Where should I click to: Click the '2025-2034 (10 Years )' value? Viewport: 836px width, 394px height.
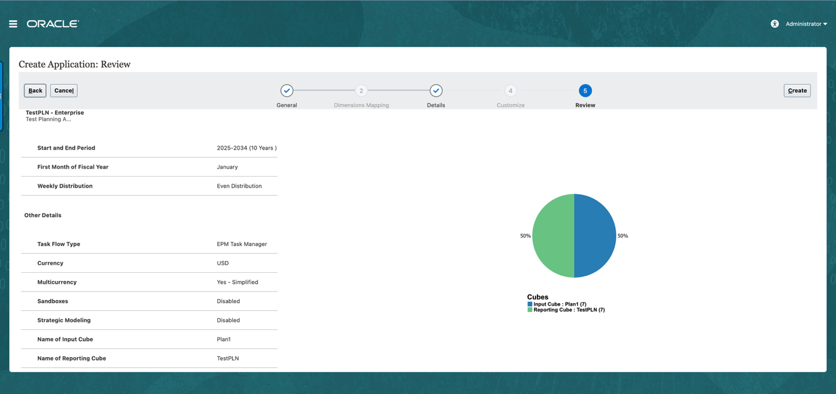247,148
